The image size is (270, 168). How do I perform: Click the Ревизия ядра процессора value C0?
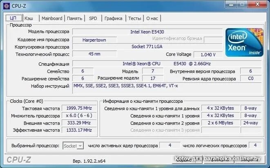click(251, 78)
